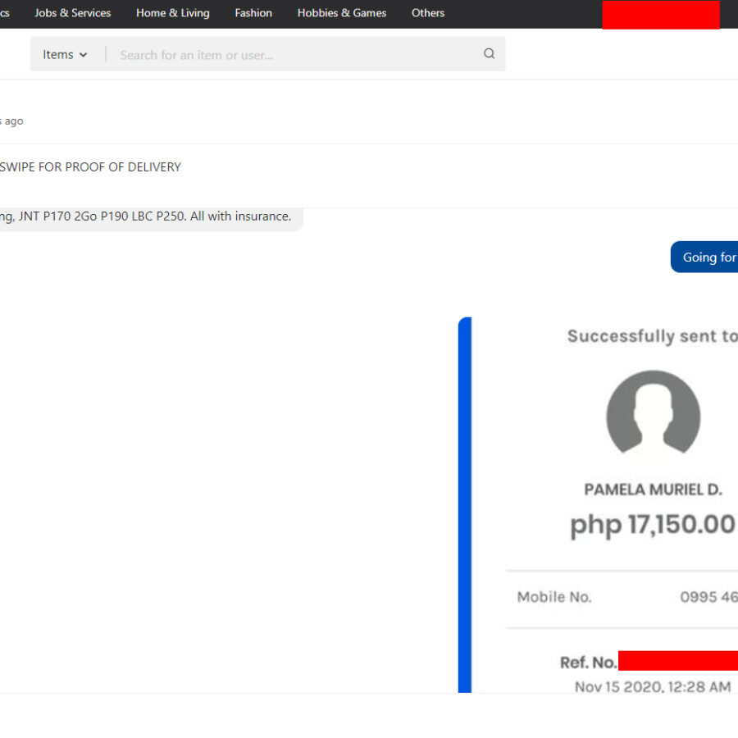Open the Home & Living category
Screen dimensions: 738x738
pos(173,13)
